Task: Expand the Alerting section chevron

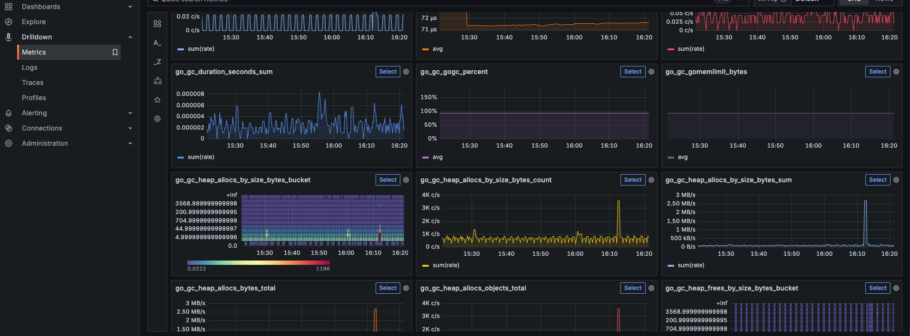Action: pos(130,113)
